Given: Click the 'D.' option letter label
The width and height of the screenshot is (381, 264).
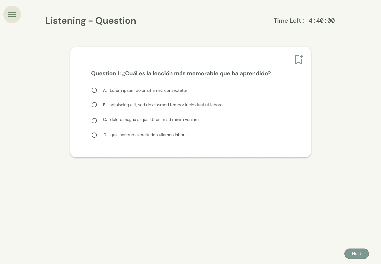Looking at the screenshot, I should 105,135.
